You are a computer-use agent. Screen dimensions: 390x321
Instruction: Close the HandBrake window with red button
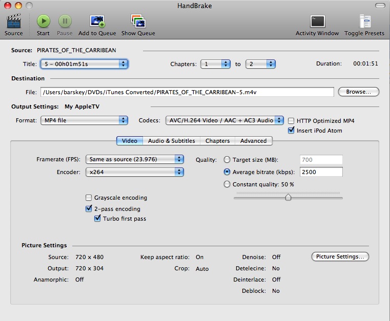[8, 6]
